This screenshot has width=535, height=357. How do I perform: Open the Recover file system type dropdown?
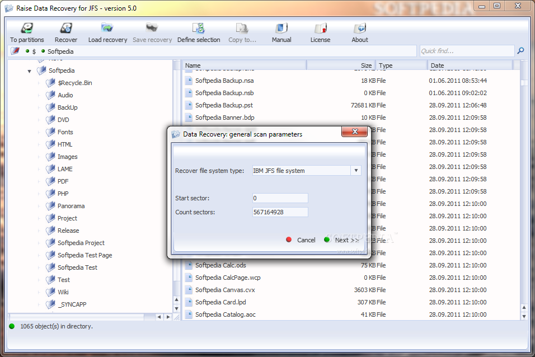point(356,170)
